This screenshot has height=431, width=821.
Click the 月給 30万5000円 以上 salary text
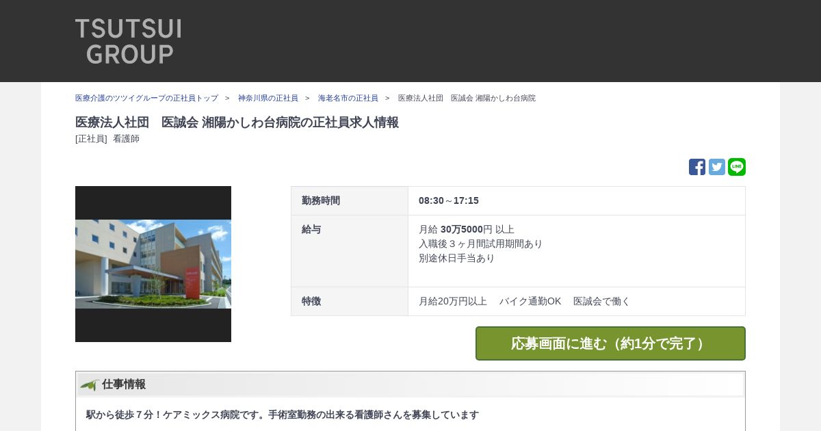pos(467,229)
